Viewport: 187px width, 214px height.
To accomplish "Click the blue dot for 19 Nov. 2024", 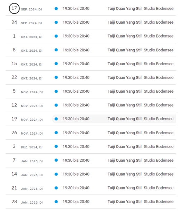I will coord(56,119).
